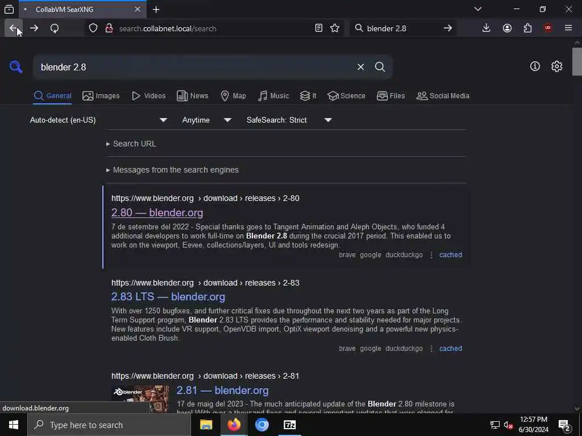The height and width of the screenshot is (436, 582).
Task: Toggle reader view in address bar
Action: pos(318,28)
